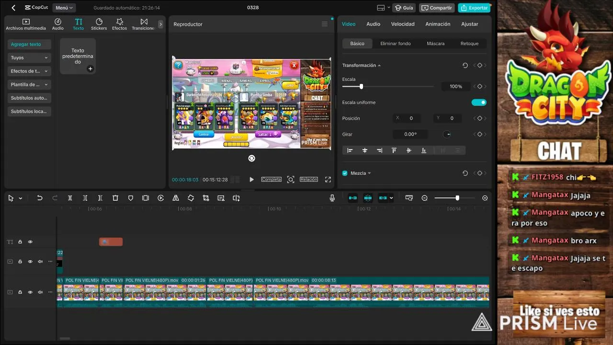Lock the text track

(20, 242)
